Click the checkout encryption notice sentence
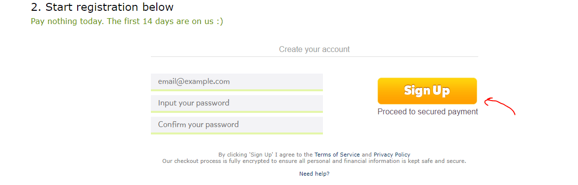Image resolution: width=578 pixels, height=185 pixels. coord(314,161)
